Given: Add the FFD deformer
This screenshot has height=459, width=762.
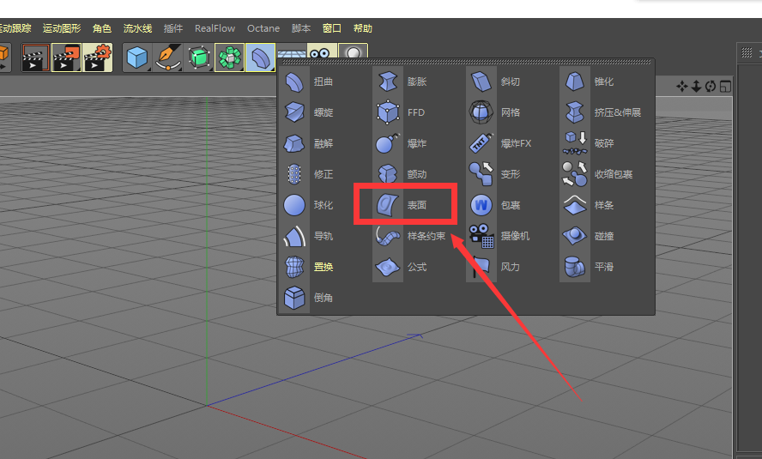Looking at the screenshot, I should pos(402,112).
